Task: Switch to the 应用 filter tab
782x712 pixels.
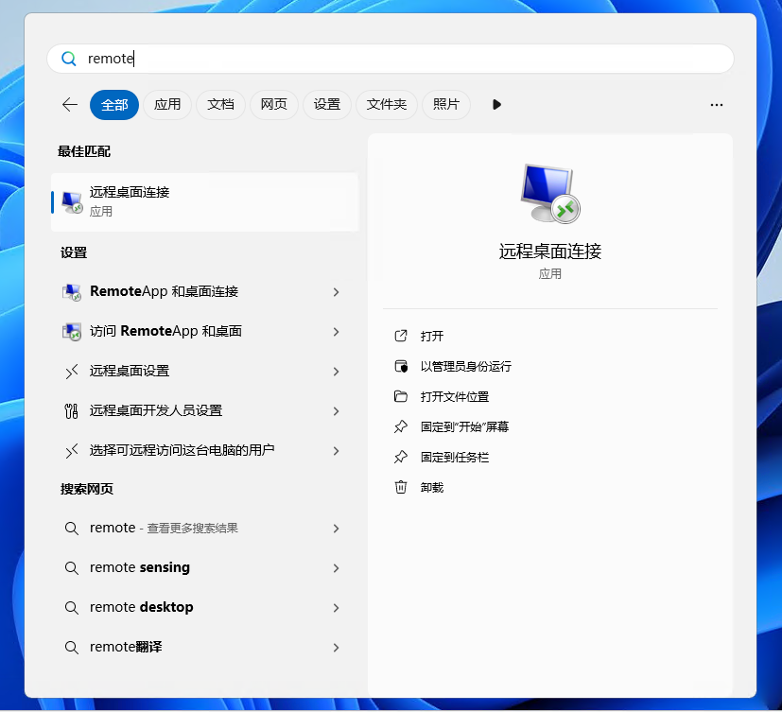Action: tap(167, 105)
